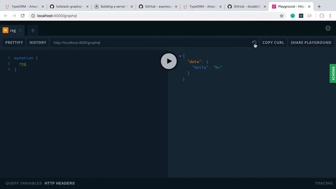The image size is (336, 189).
Task: Go forward in browser
Action: pos(14,16)
